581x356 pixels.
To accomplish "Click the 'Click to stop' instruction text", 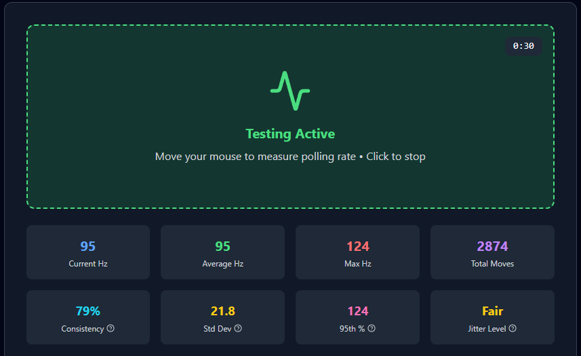I will (x=396, y=157).
